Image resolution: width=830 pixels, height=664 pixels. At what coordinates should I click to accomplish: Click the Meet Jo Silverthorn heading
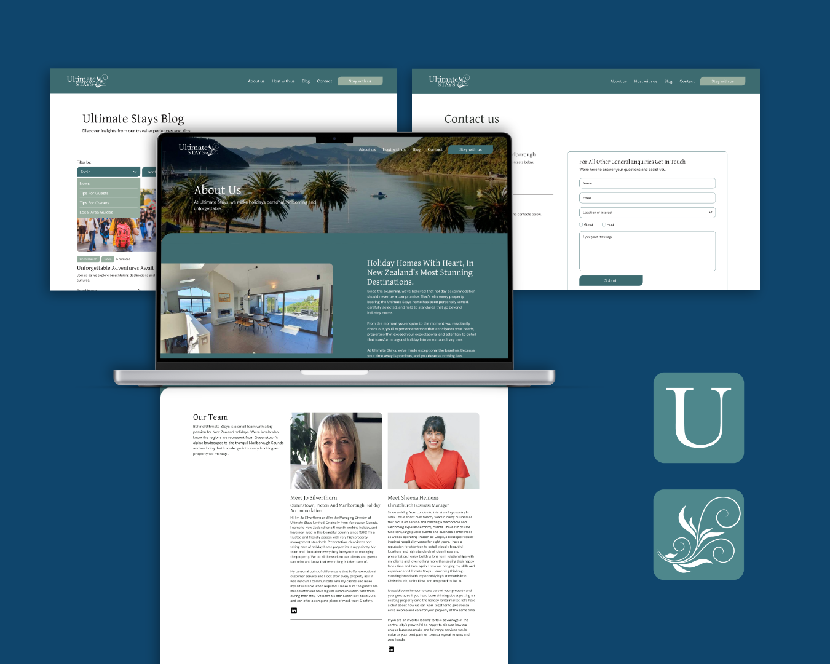[x=314, y=498]
